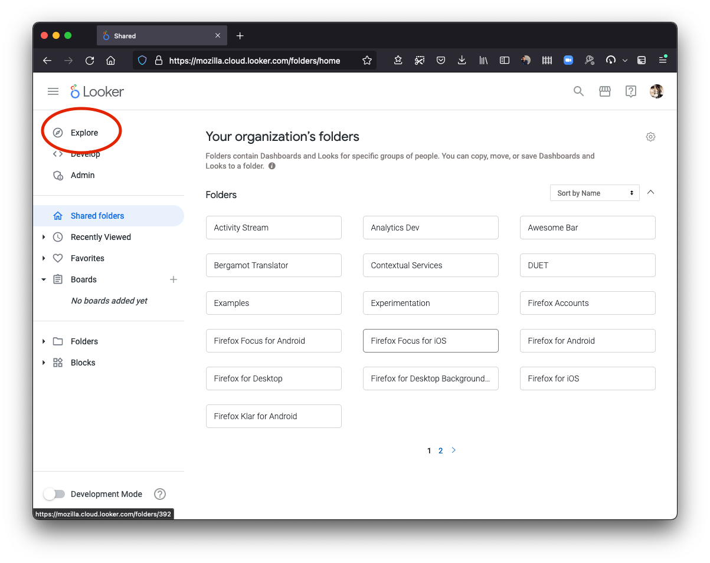
Task: Open the Experimentation folder
Action: point(430,303)
